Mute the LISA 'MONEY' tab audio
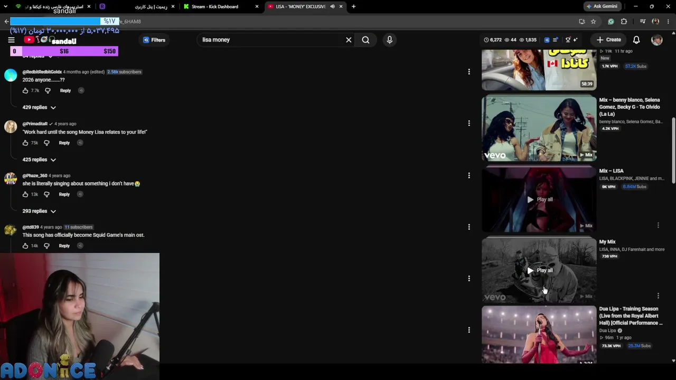The image size is (676, 380). click(x=332, y=6)
